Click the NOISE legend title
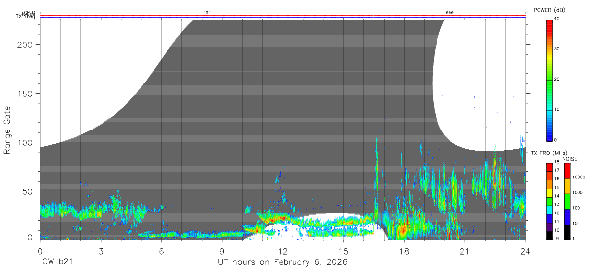591x272 pixels. 569,159
